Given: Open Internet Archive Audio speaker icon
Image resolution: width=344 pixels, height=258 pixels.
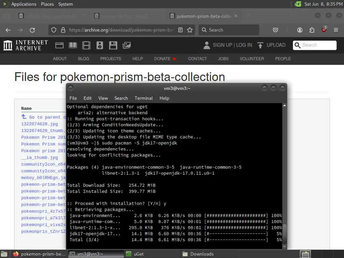Looking at the screenshot, I should pyautogui.click(x=99, y=45).
